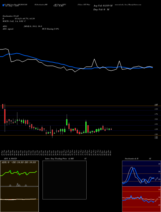This screenshot has width=161, height=212.
Task: Click the 'Stochastics & R' panel title
Action: [132, 159]
